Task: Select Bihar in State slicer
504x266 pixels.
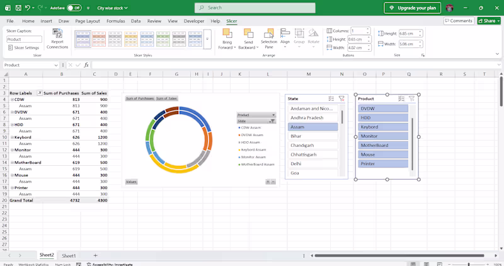Action: (x=312, y=136)
